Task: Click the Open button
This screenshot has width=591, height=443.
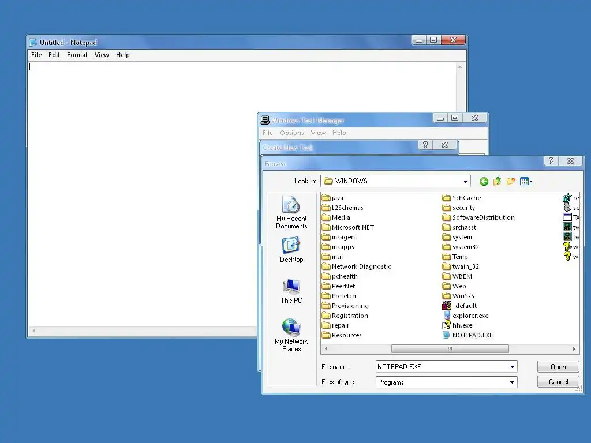Action: pyautogui.click(x=558, y=366)
